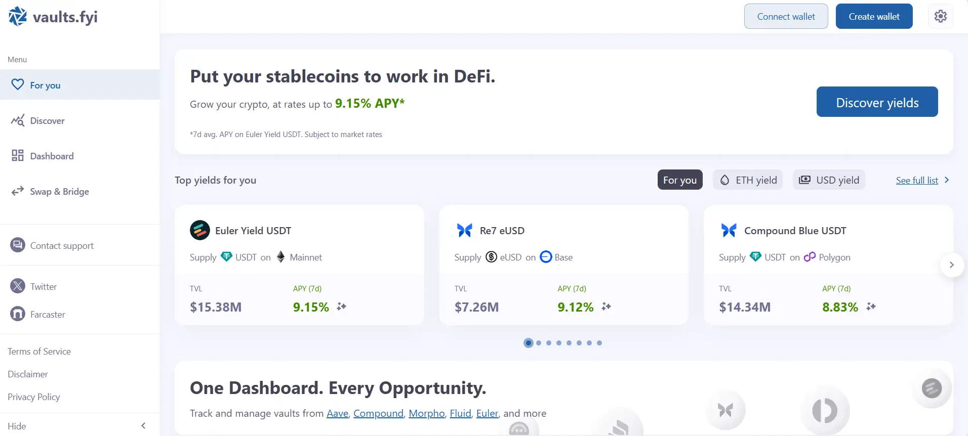Jump to the last carousel page dot
This screenshot has width=968, height=436.
click(x=599, y=343)
